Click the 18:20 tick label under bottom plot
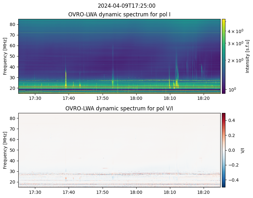Screen dimensions: 253x198 [204, 192]
